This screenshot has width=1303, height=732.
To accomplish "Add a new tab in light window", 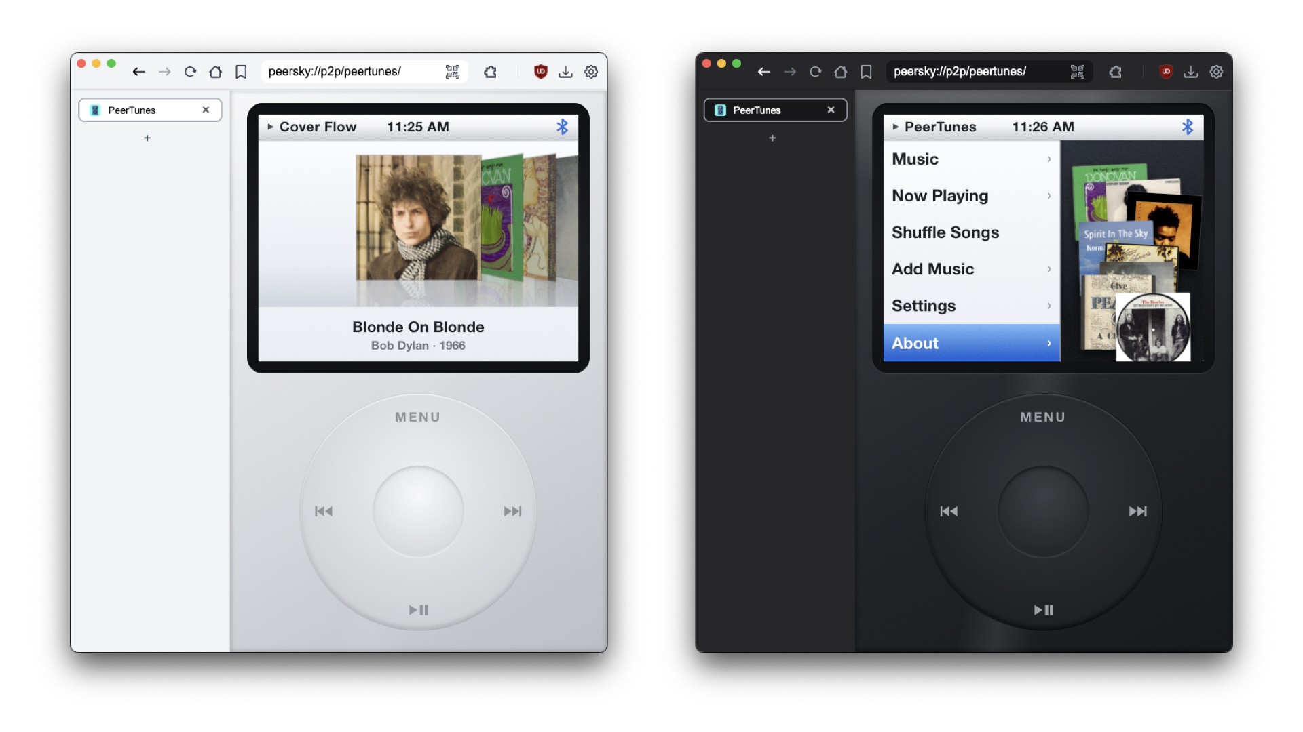I will pos(147,138).
